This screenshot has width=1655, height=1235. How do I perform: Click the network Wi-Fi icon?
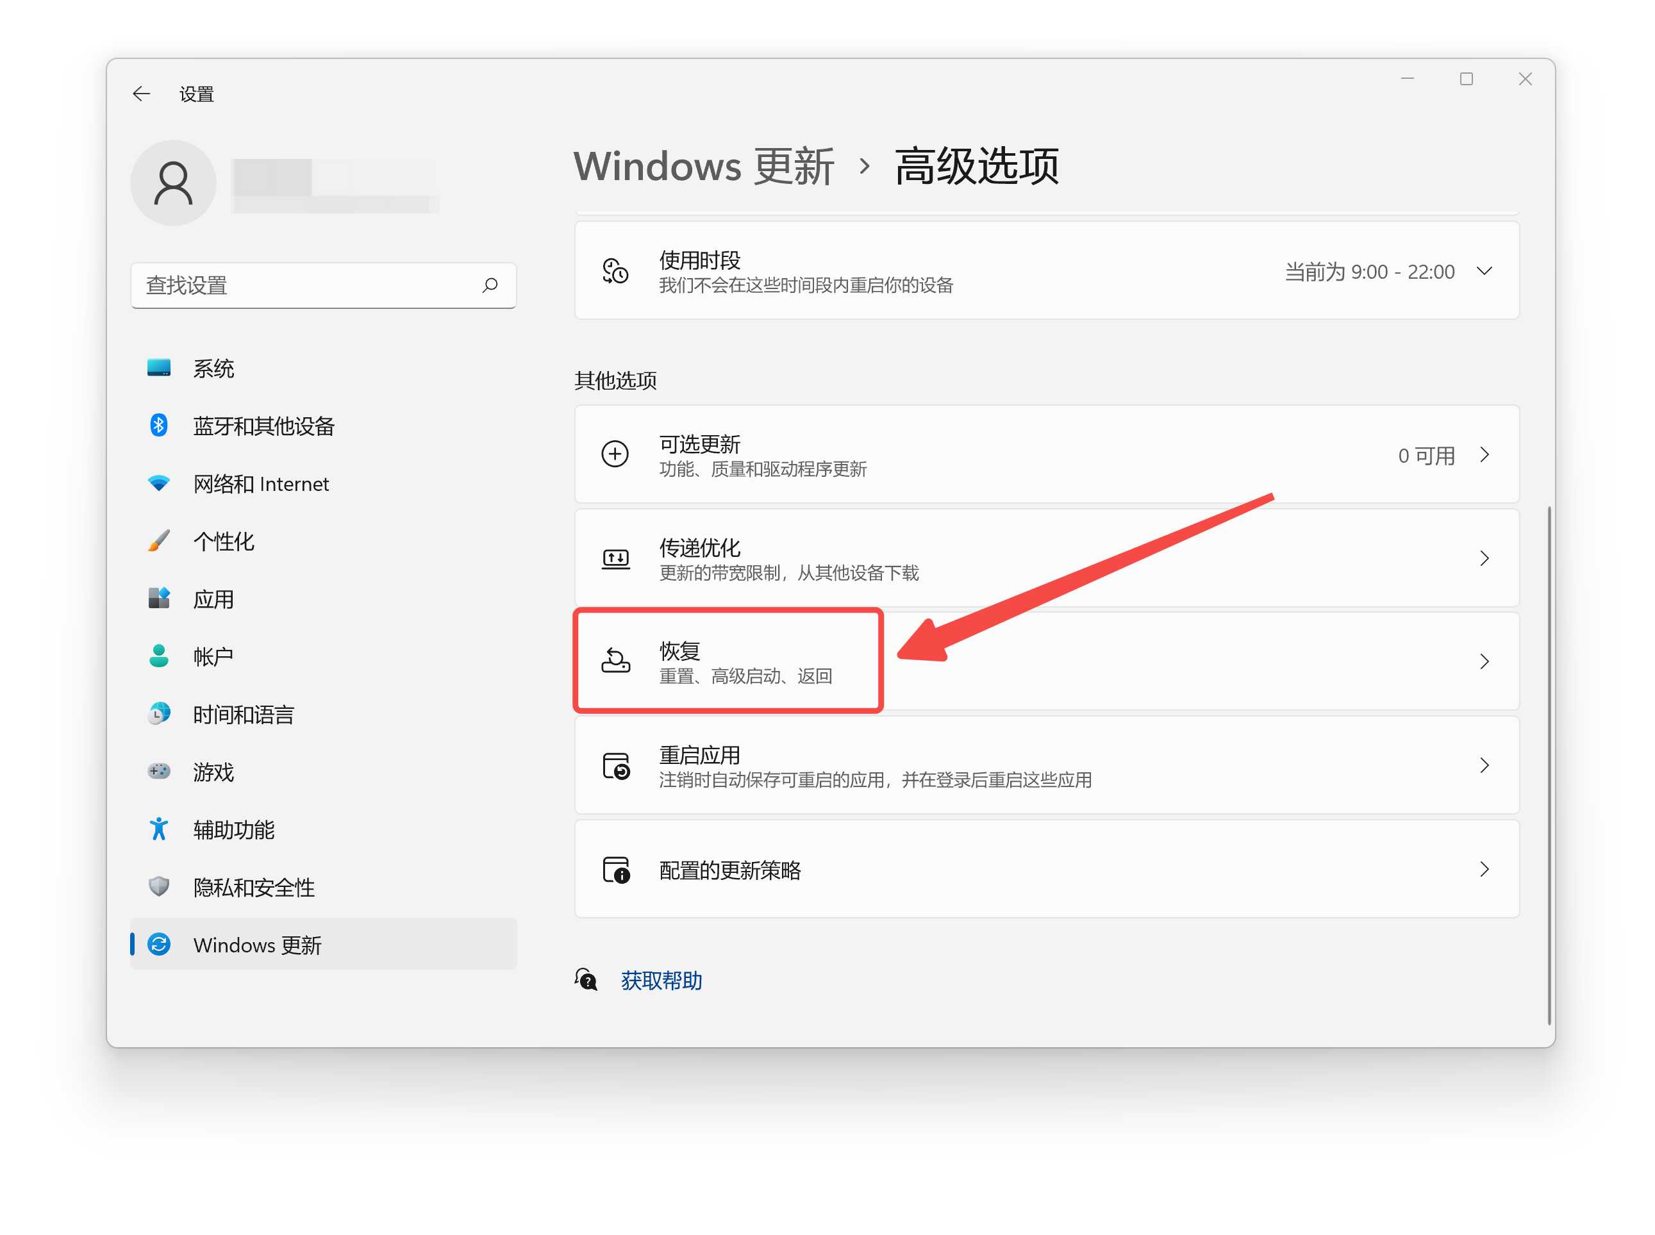(x=158, y=483)
